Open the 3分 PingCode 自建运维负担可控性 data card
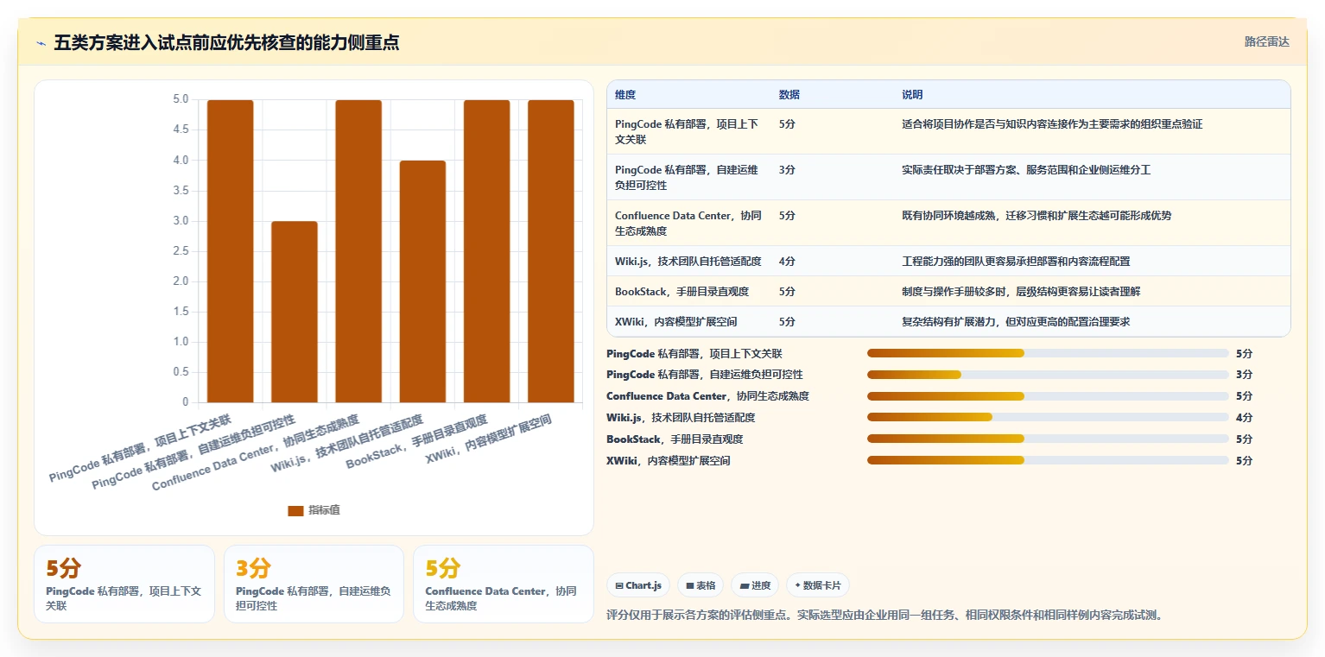 click(314, 584)
